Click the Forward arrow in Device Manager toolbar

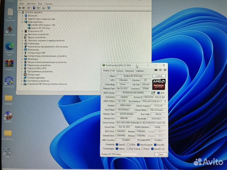click(23, 8)
